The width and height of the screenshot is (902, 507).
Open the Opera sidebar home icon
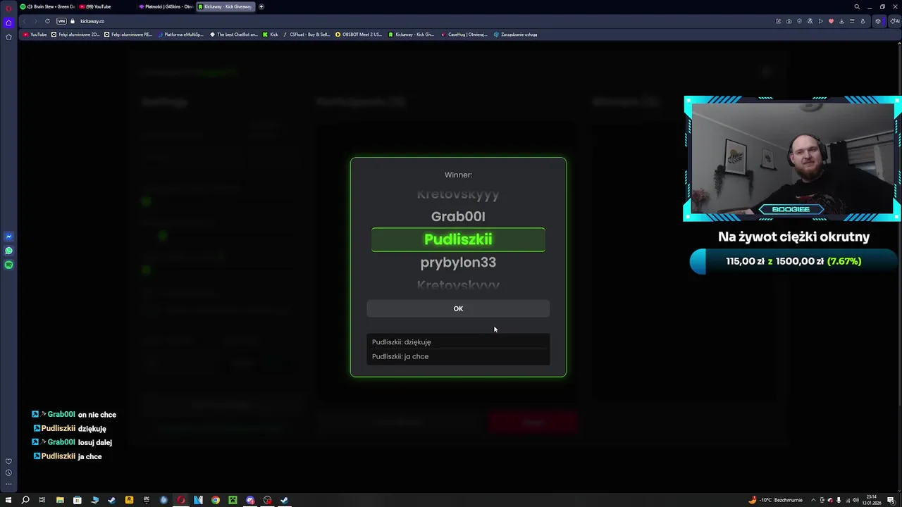click(8, 22)
